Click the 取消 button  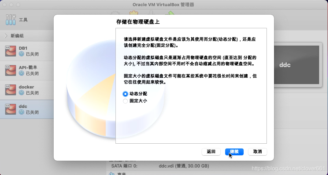(x=258, y=152)
